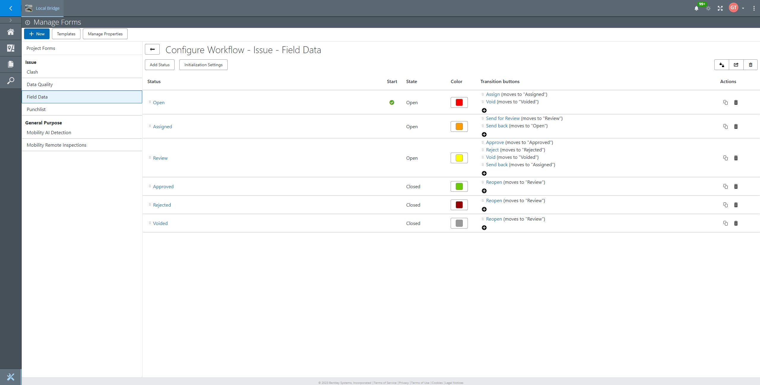Screen dimensions: 760x385
Task: Click the Add Status button
Action: point(159,65)
